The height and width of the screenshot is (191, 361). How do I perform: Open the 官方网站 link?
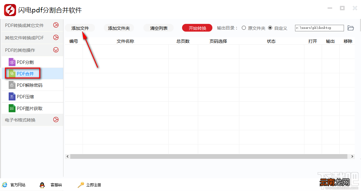pyautogui.click(x=18, y=185)
